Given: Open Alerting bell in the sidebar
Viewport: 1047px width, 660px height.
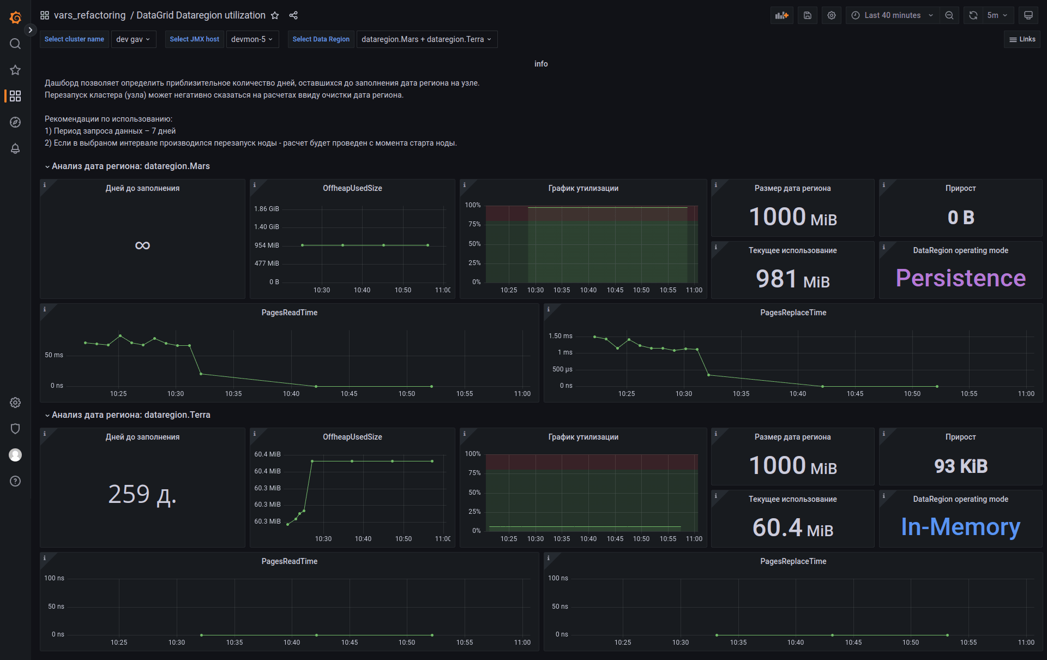Looking at the screenshot, I should coord(15,148).
